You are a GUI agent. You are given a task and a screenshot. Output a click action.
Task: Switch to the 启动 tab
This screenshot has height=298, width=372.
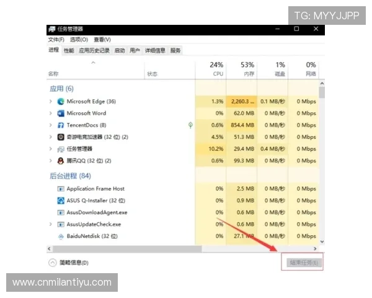pyautogui.click(x=120, y=51)
